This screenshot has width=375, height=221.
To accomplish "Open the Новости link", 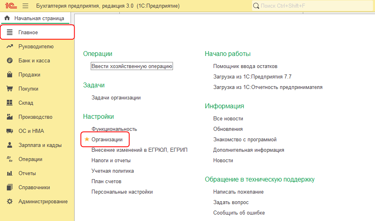I will click(223, 160).
